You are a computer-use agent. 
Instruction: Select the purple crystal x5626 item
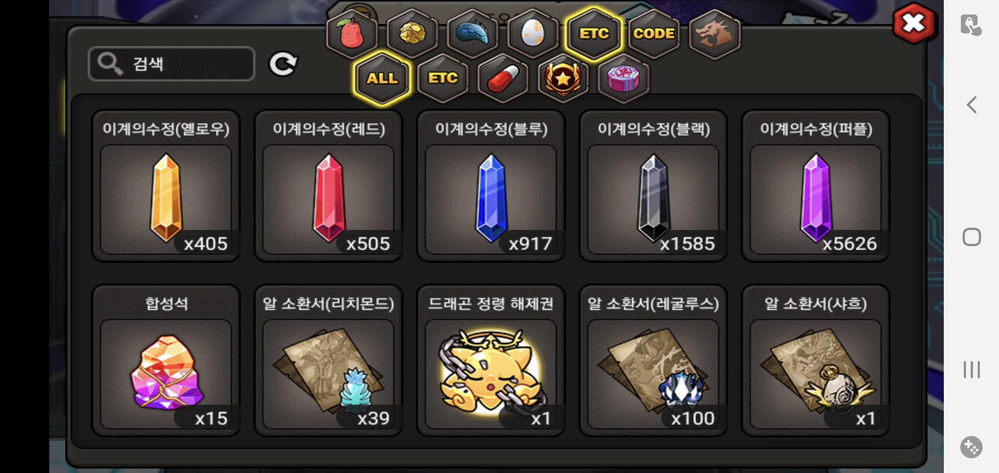(815, 186)
